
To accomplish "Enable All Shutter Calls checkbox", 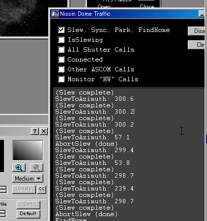I will (61, 50).
